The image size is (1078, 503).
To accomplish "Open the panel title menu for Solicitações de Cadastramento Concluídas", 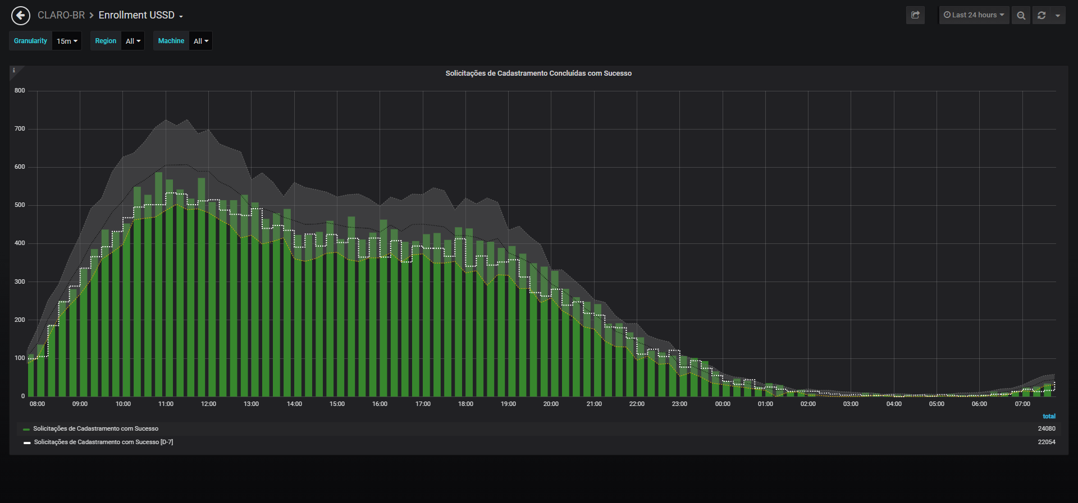I will (538, 73).
